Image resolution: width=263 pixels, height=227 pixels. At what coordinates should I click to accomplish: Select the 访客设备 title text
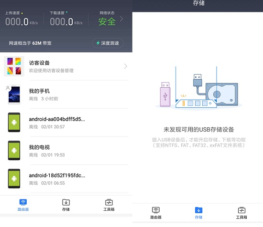pyautogui.click(x=39, y=63)
